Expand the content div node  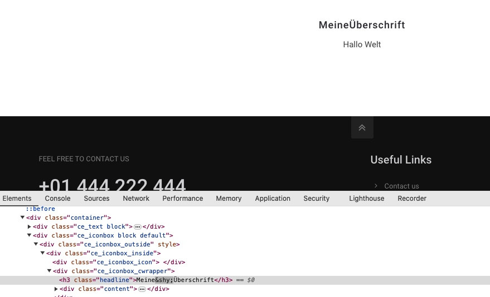[56, 289]
